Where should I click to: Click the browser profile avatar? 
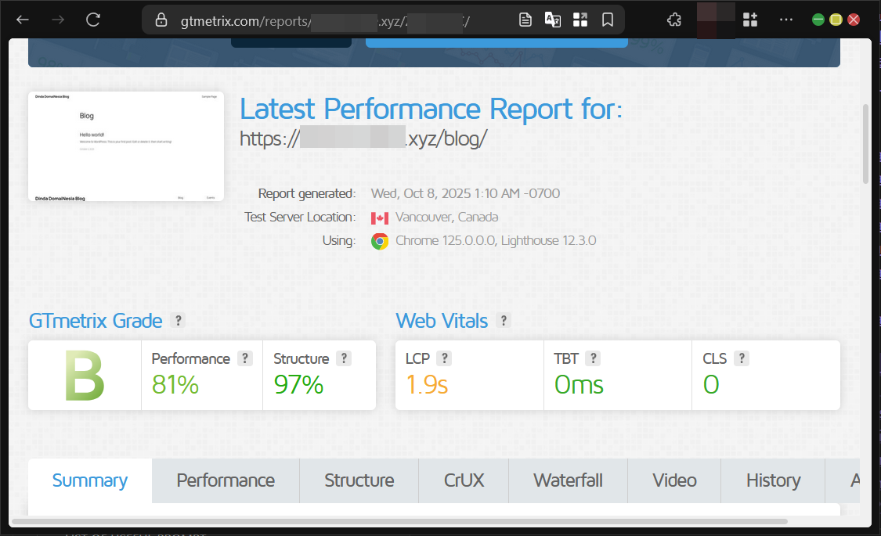pos(714,20)
